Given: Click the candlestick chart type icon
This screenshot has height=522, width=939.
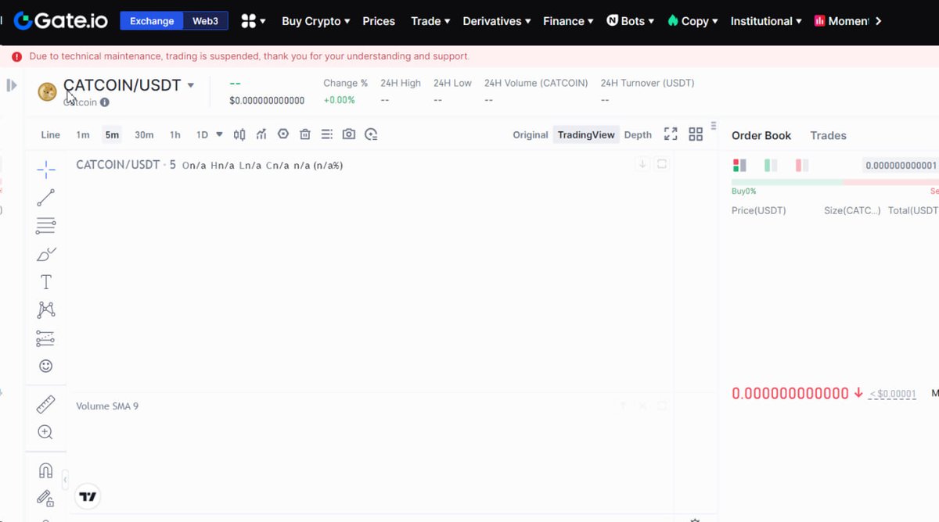Looking at the screenshot, I should tap(239, 134).
